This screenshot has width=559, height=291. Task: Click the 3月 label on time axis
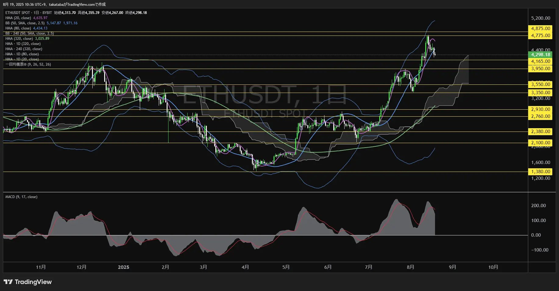[203, 267]
